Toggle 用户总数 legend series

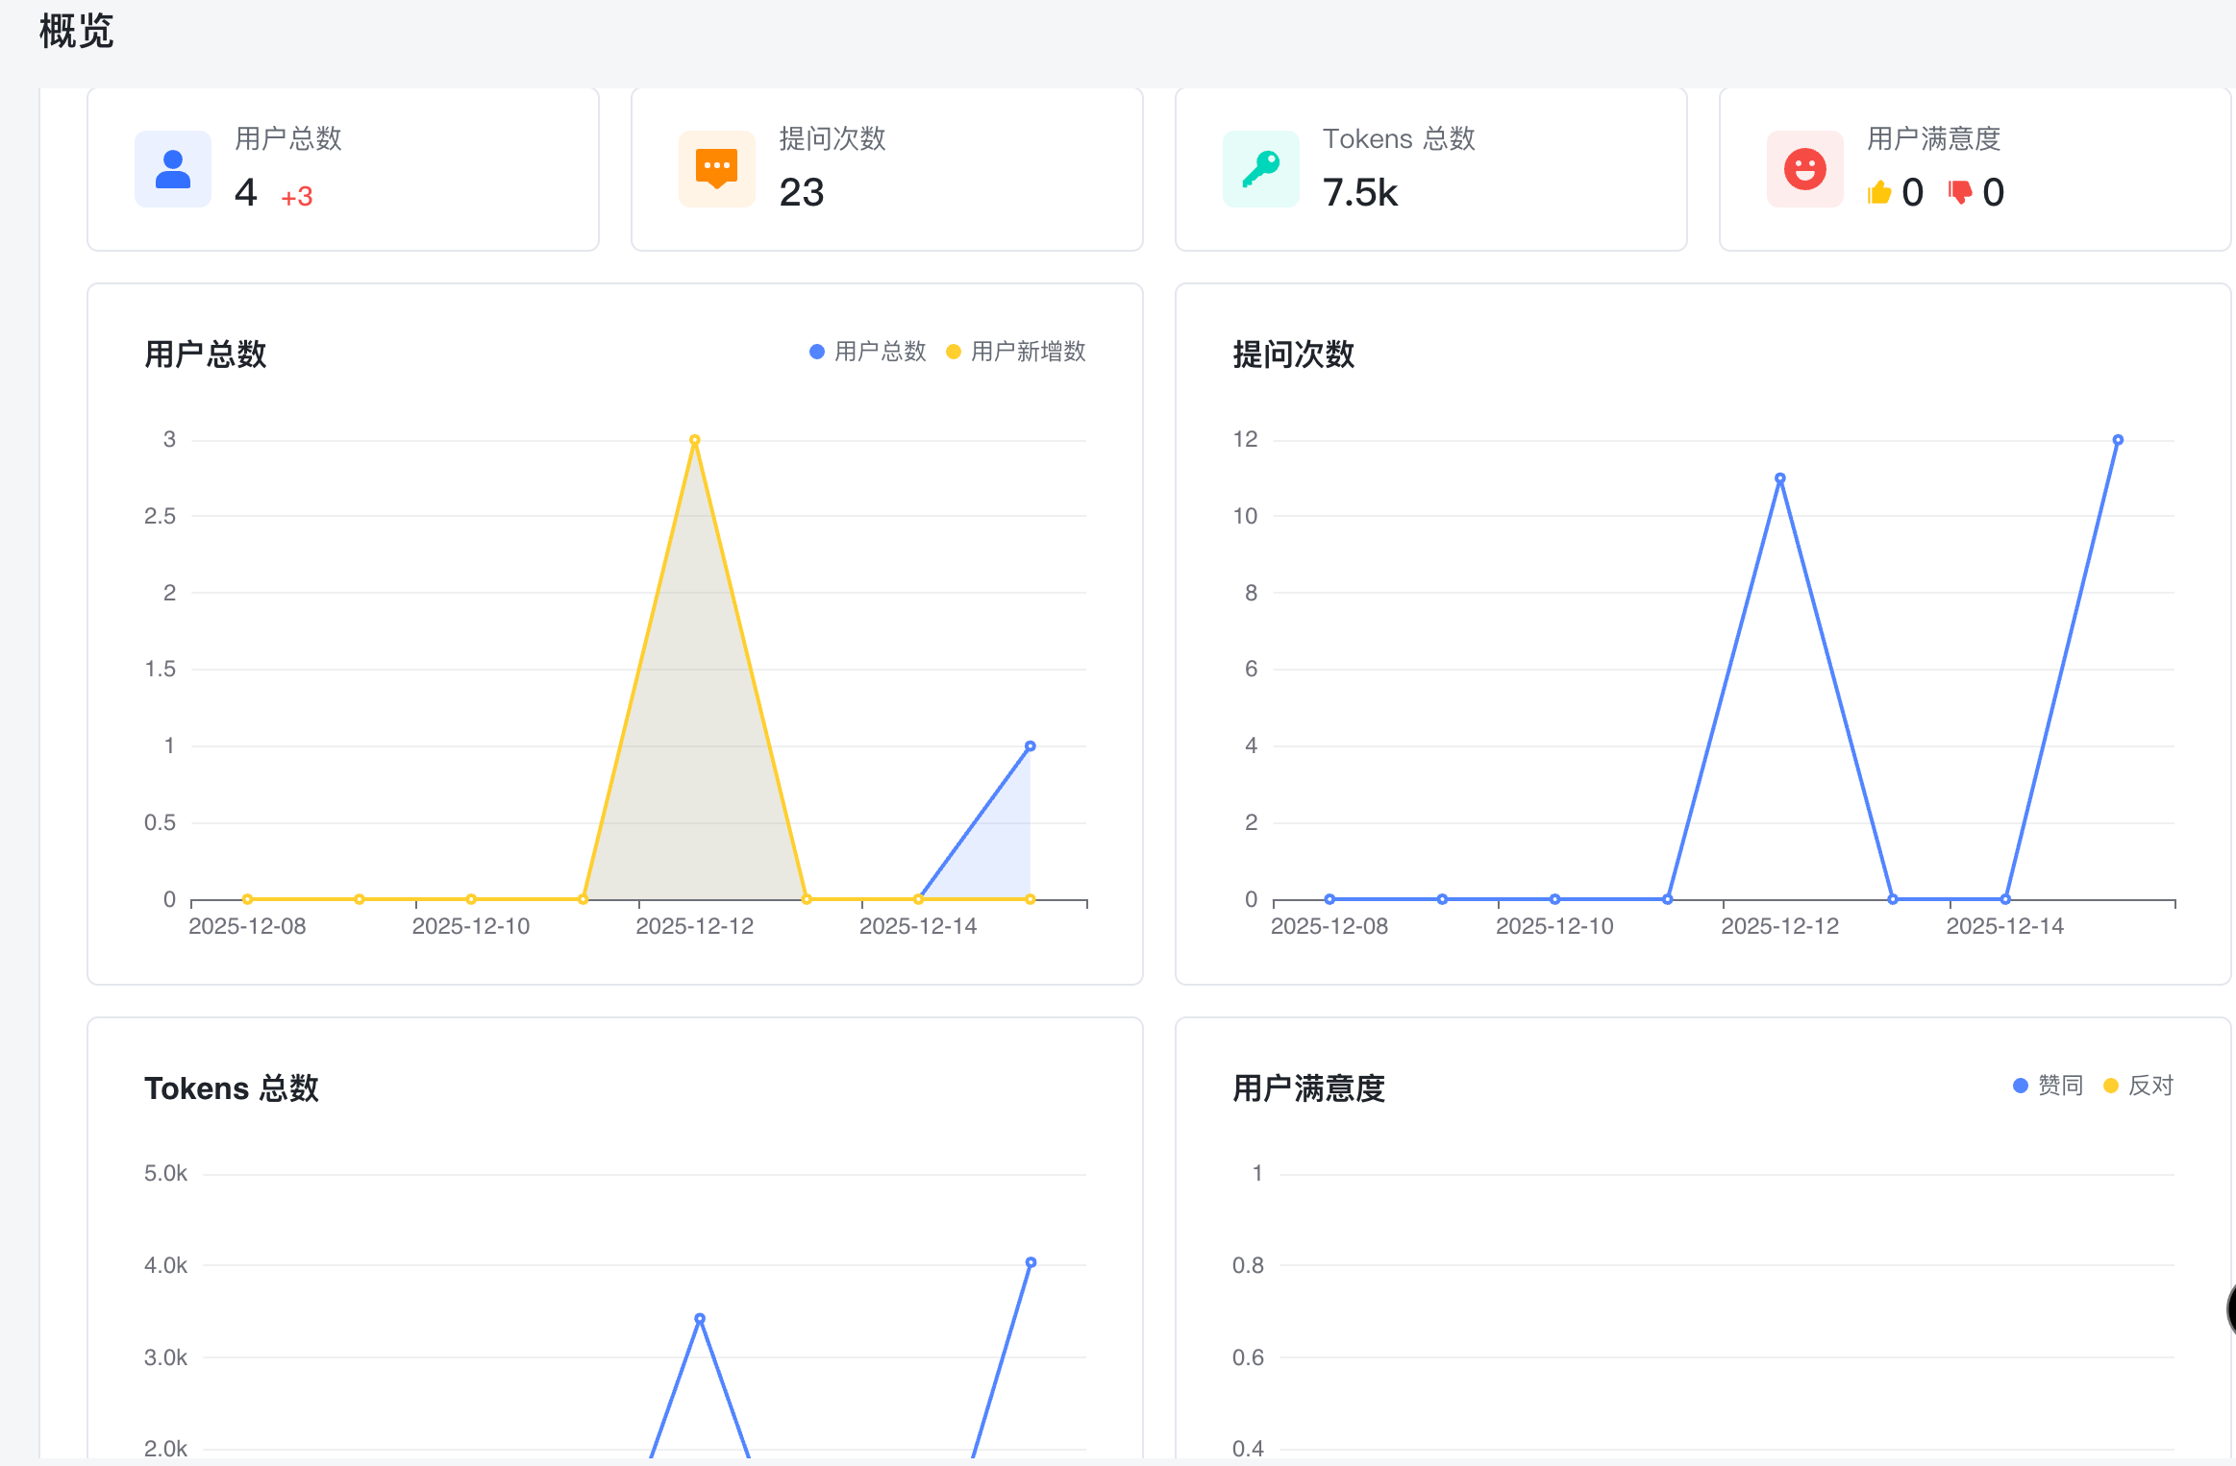(868, 352)
